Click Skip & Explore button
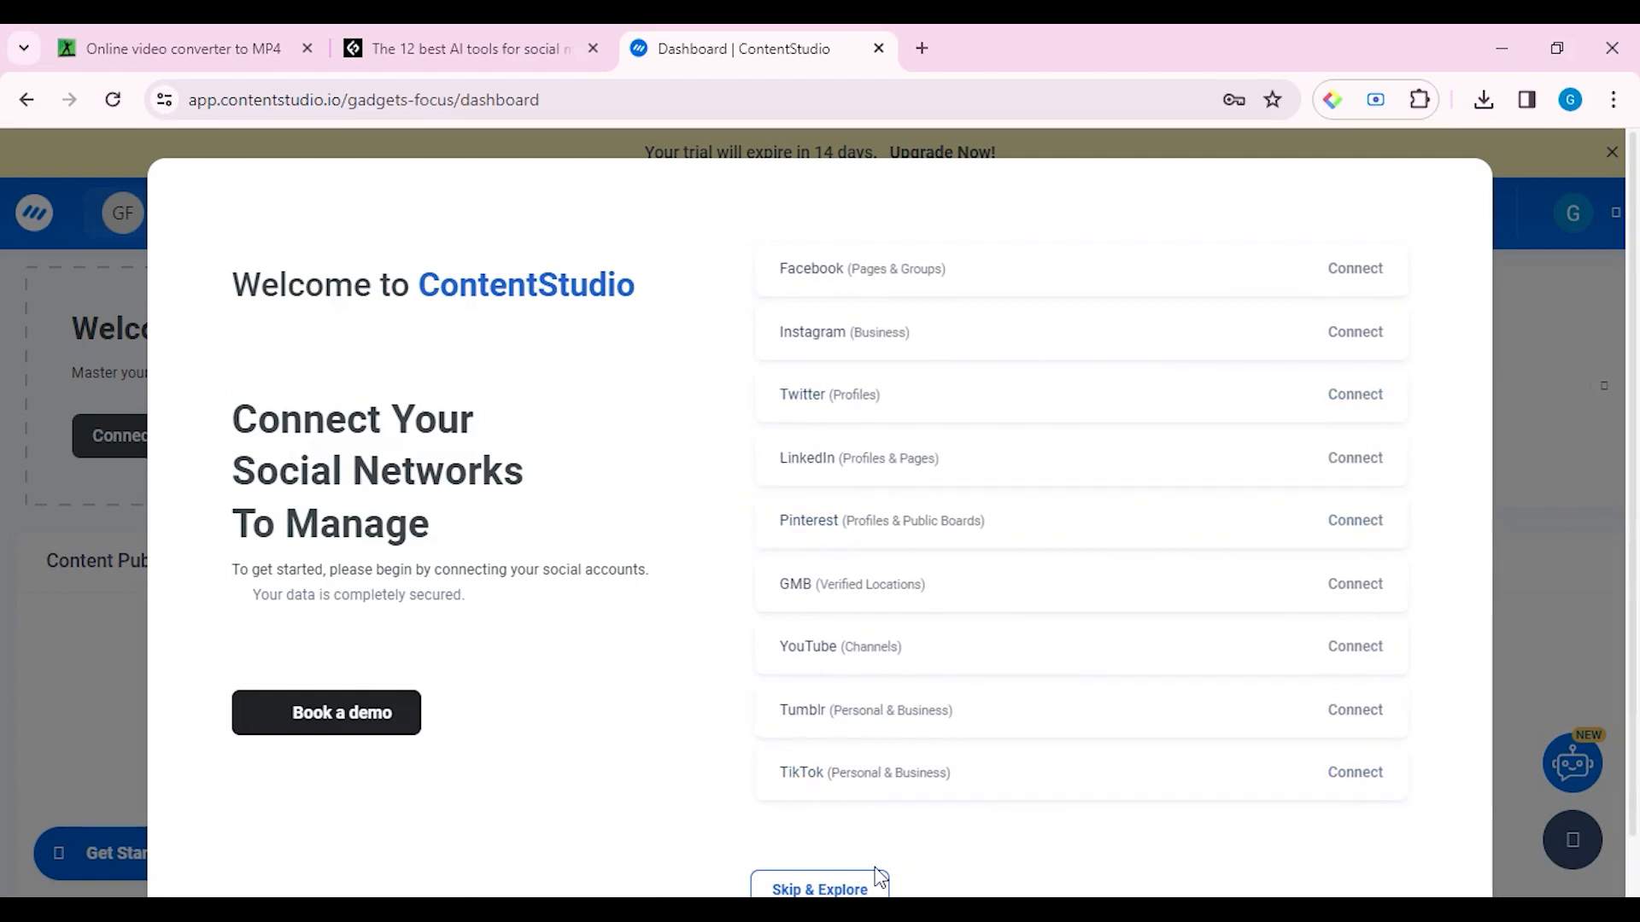1640x922 pixels. [x=820, y=890]
